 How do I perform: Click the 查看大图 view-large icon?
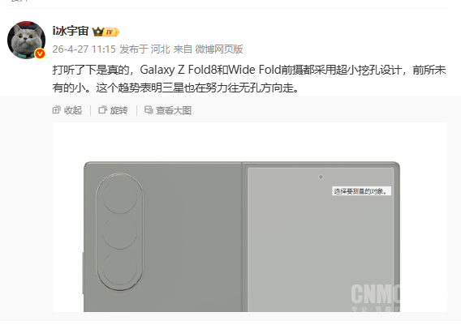(149, 110)
